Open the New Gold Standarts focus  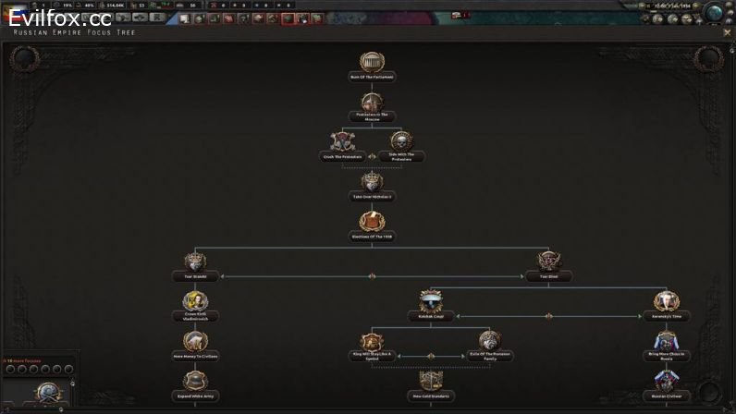coord(431,382)
